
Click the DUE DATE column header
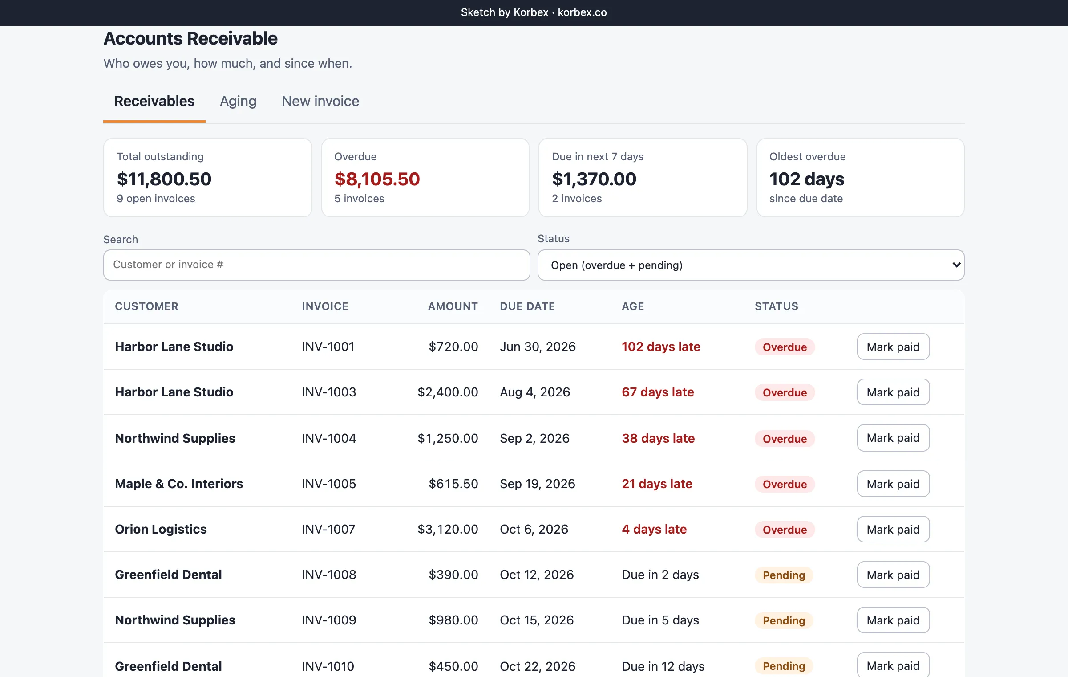click(x=527, y=306)
